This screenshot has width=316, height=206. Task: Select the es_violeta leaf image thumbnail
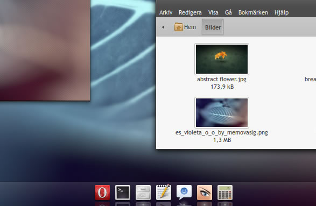pyautogui.click(x=222, y=112)
